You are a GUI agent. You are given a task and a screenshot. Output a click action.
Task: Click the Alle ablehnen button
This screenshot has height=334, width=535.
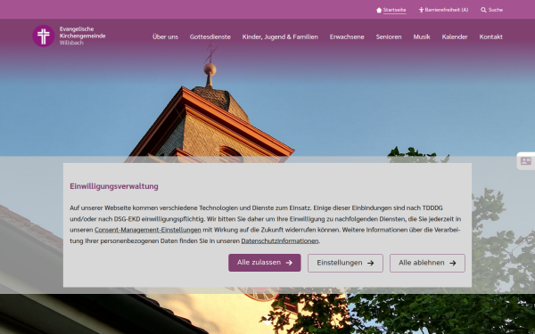[427, 263]
